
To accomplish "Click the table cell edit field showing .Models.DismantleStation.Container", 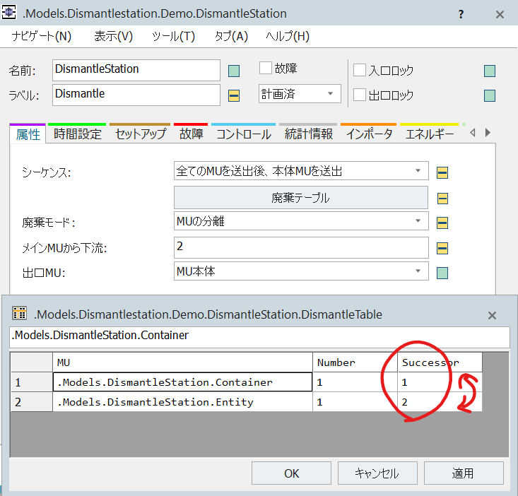I will tap(259, 336).
